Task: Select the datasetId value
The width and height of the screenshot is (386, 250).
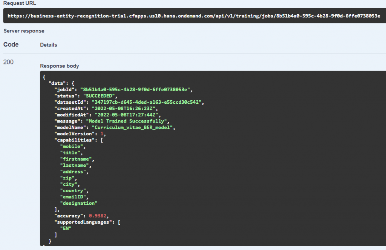Action: [147, 102]
